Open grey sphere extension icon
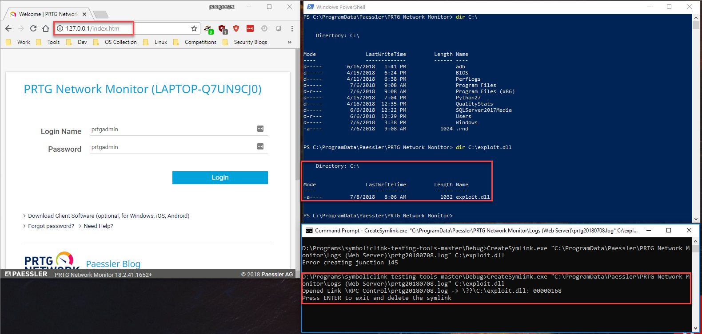This screenshot has width=702, height=334. [279, 28]
